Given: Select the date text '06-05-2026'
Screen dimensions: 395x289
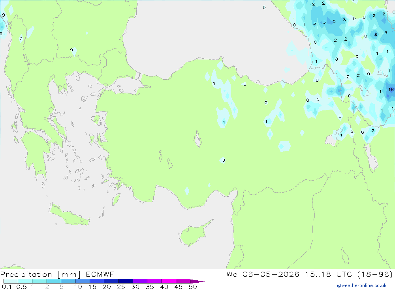Looking at the screenshot, I should (x=271, y=274).
